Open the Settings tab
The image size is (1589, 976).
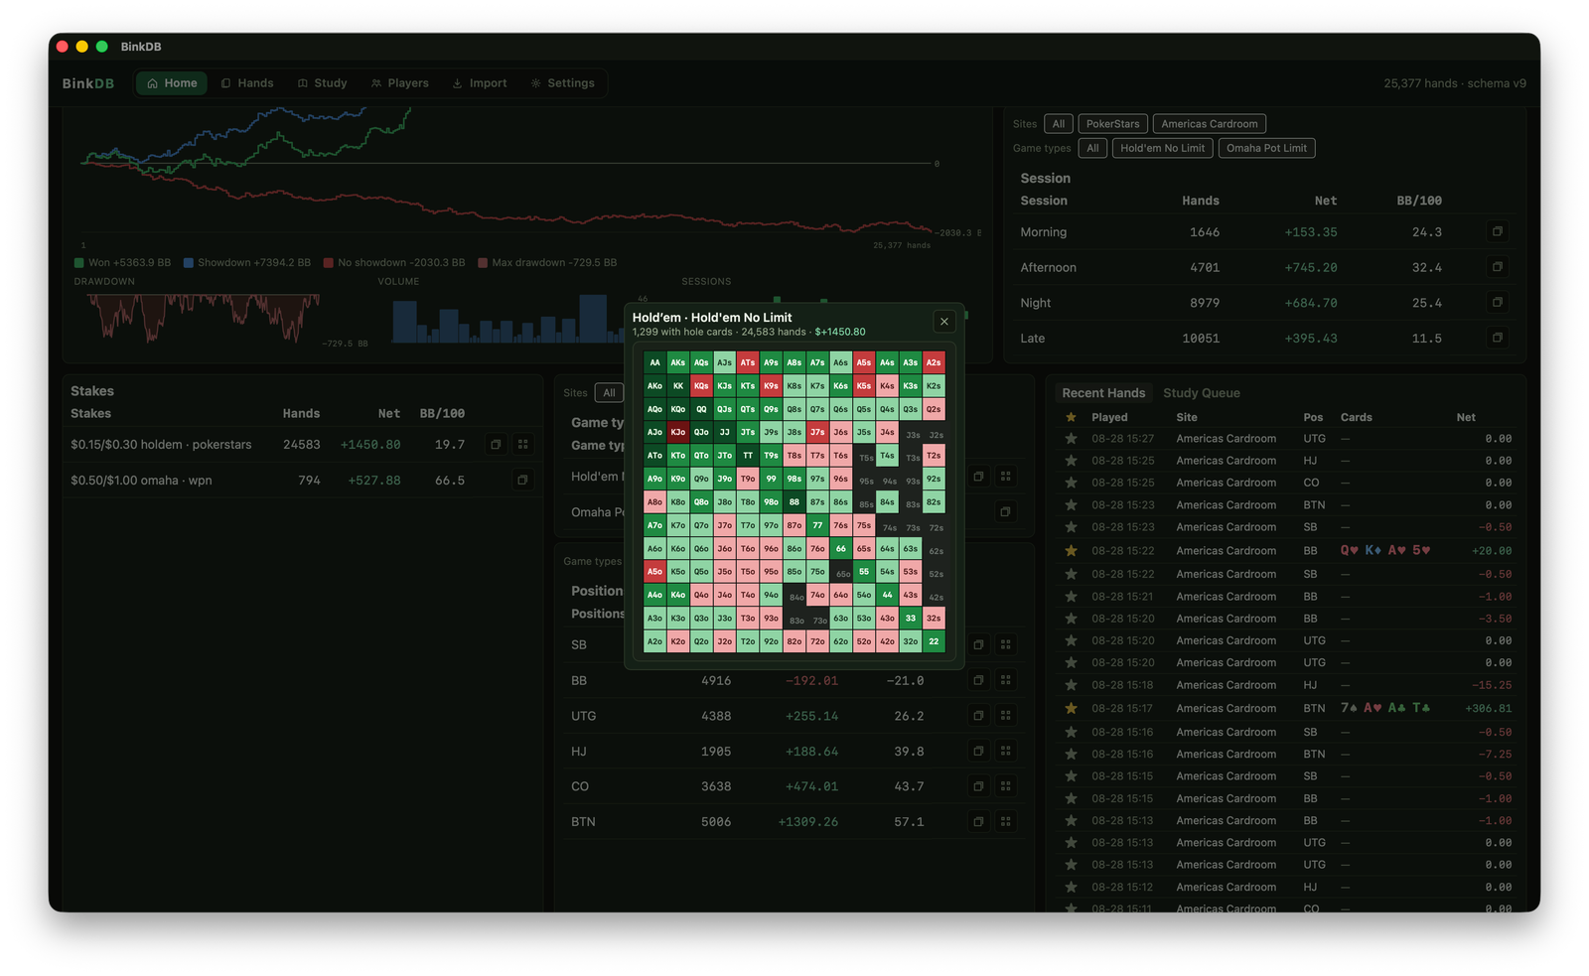(x=563, y=83)
